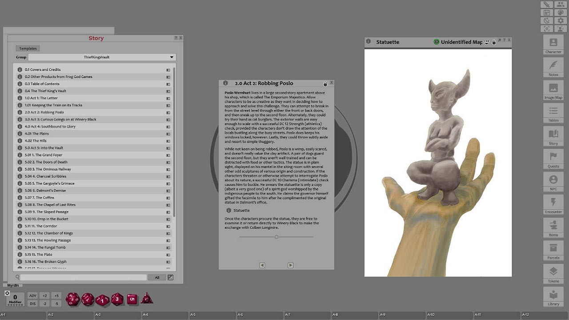
Task: Open the Options gear at top right
Action: pyautogui.click(x=560, y=20)
